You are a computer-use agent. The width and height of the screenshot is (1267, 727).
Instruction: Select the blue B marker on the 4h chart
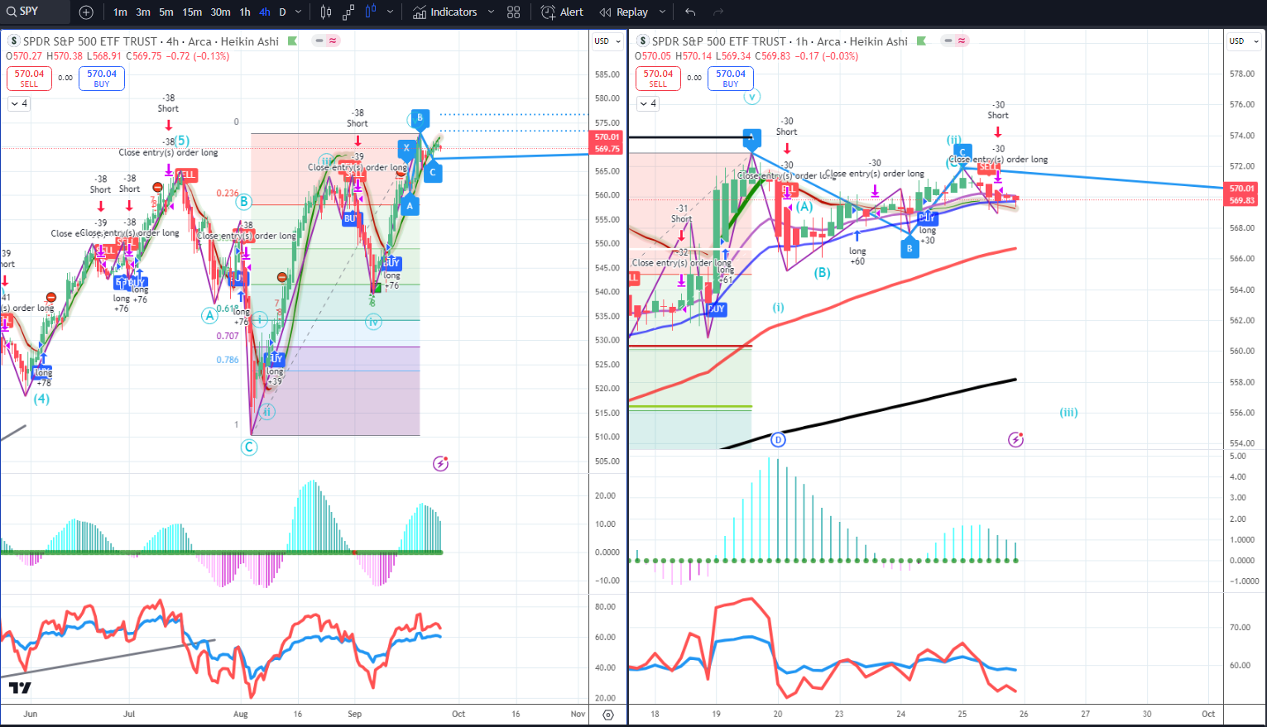pyautogui.click(x=420, y=118)
